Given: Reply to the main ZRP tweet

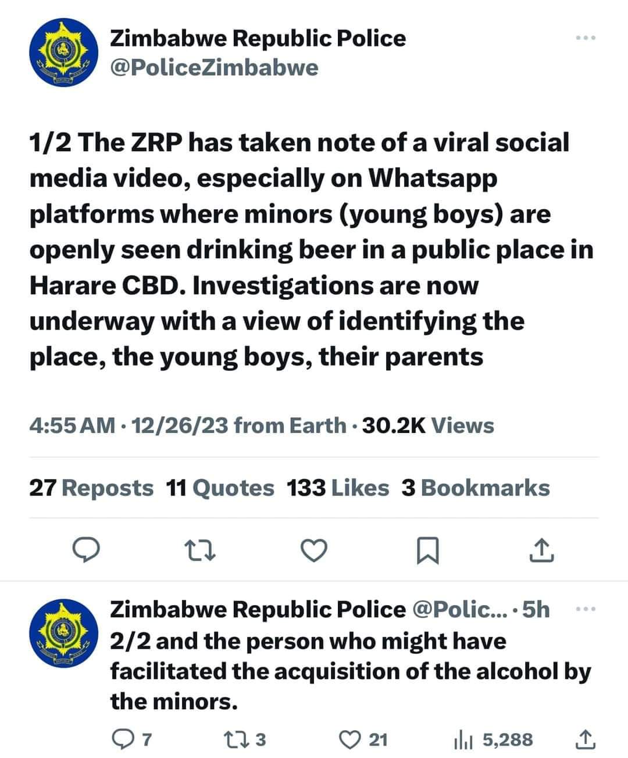Looking at the screenshot, I should point(87,549).
